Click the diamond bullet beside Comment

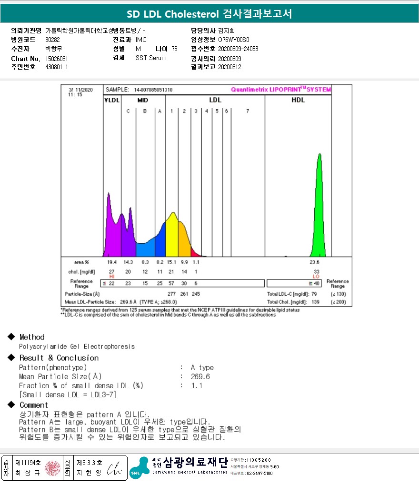pyautogui.click(x=11, y=404)
